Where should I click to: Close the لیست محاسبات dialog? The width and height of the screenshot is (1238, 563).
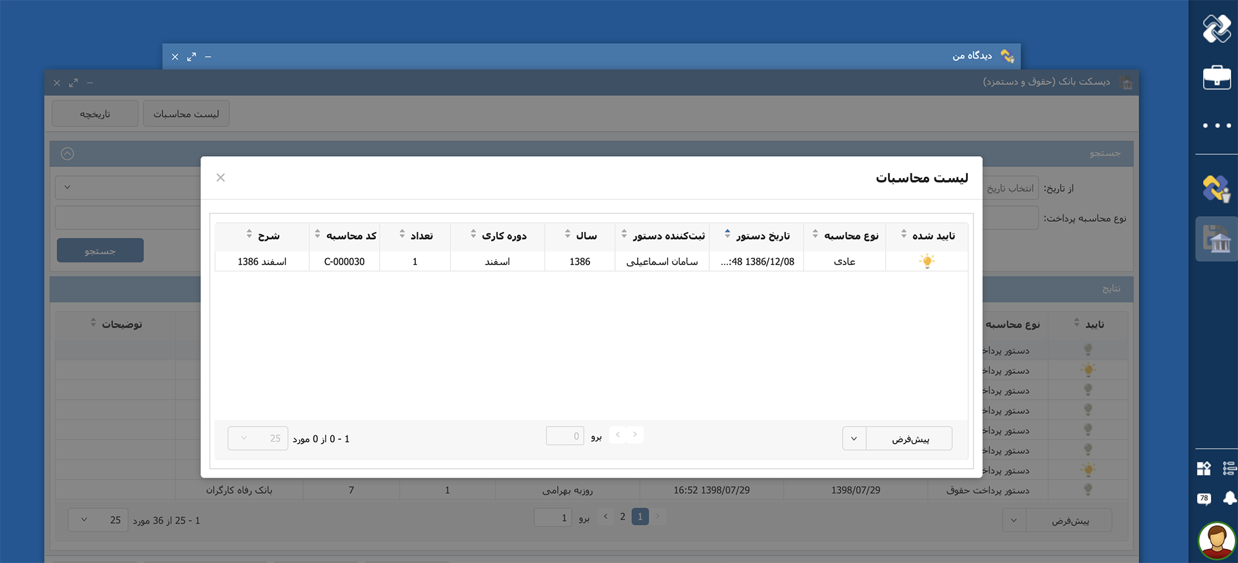pos(221,177)
